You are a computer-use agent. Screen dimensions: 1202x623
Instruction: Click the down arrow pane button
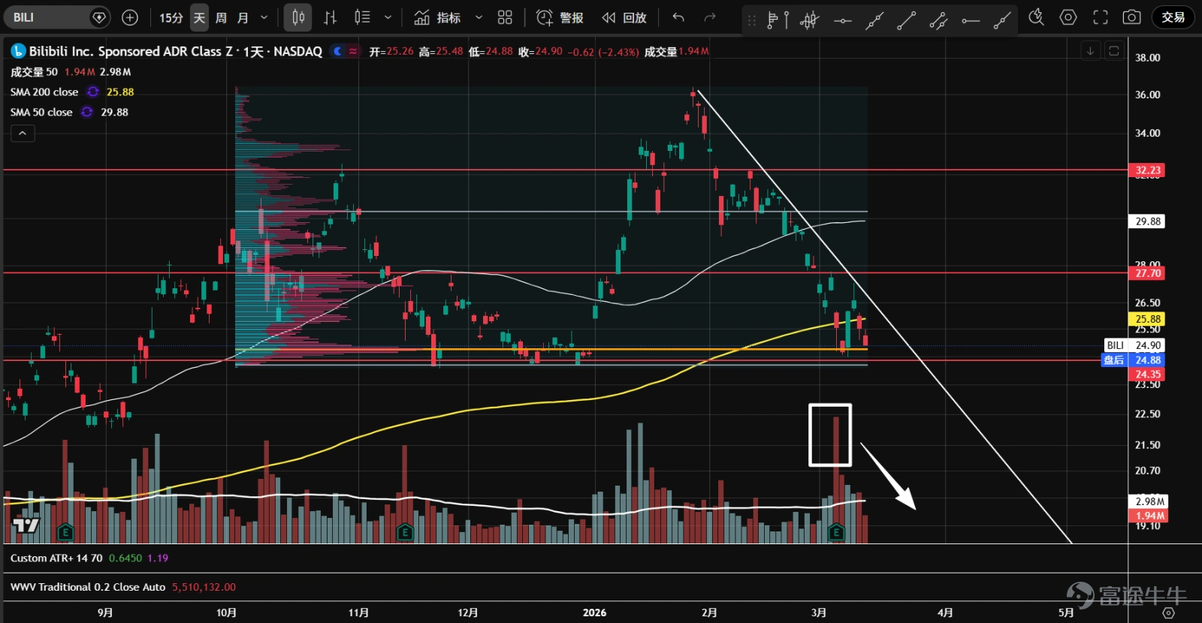(1090, 51)
